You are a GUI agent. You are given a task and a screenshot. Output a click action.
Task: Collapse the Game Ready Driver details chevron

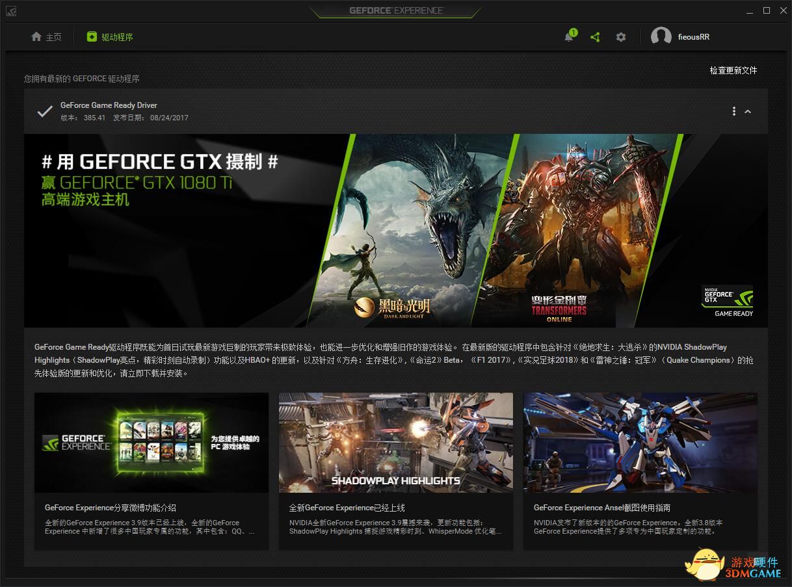click(x=748, y=112)
